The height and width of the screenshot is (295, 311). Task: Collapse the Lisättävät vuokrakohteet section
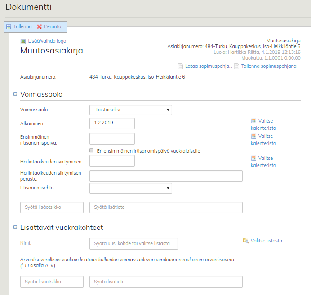(x=15, y=227)
